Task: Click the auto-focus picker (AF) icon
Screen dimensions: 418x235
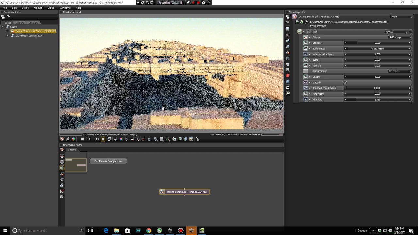Action: tap(115, 139)
